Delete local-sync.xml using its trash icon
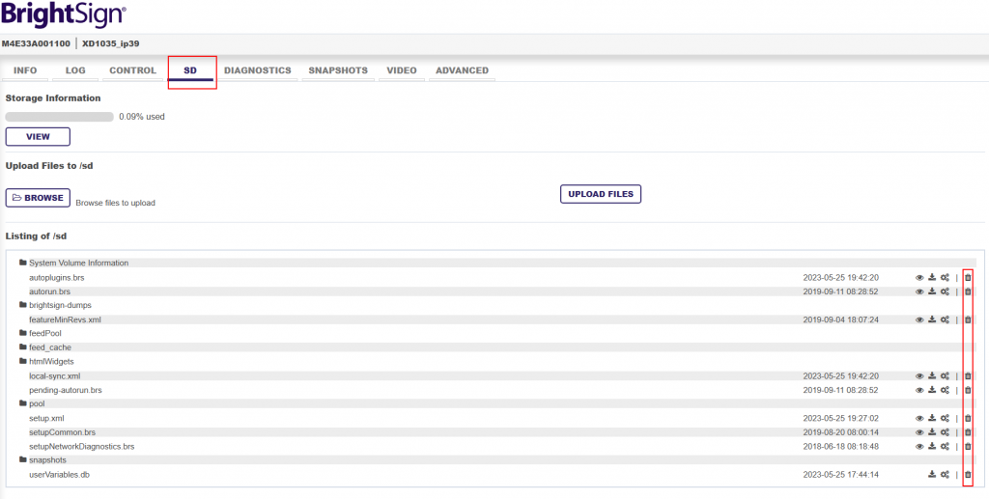Image resolution: width=989 pixels, height=499 pixels. [x=968, y=376]
